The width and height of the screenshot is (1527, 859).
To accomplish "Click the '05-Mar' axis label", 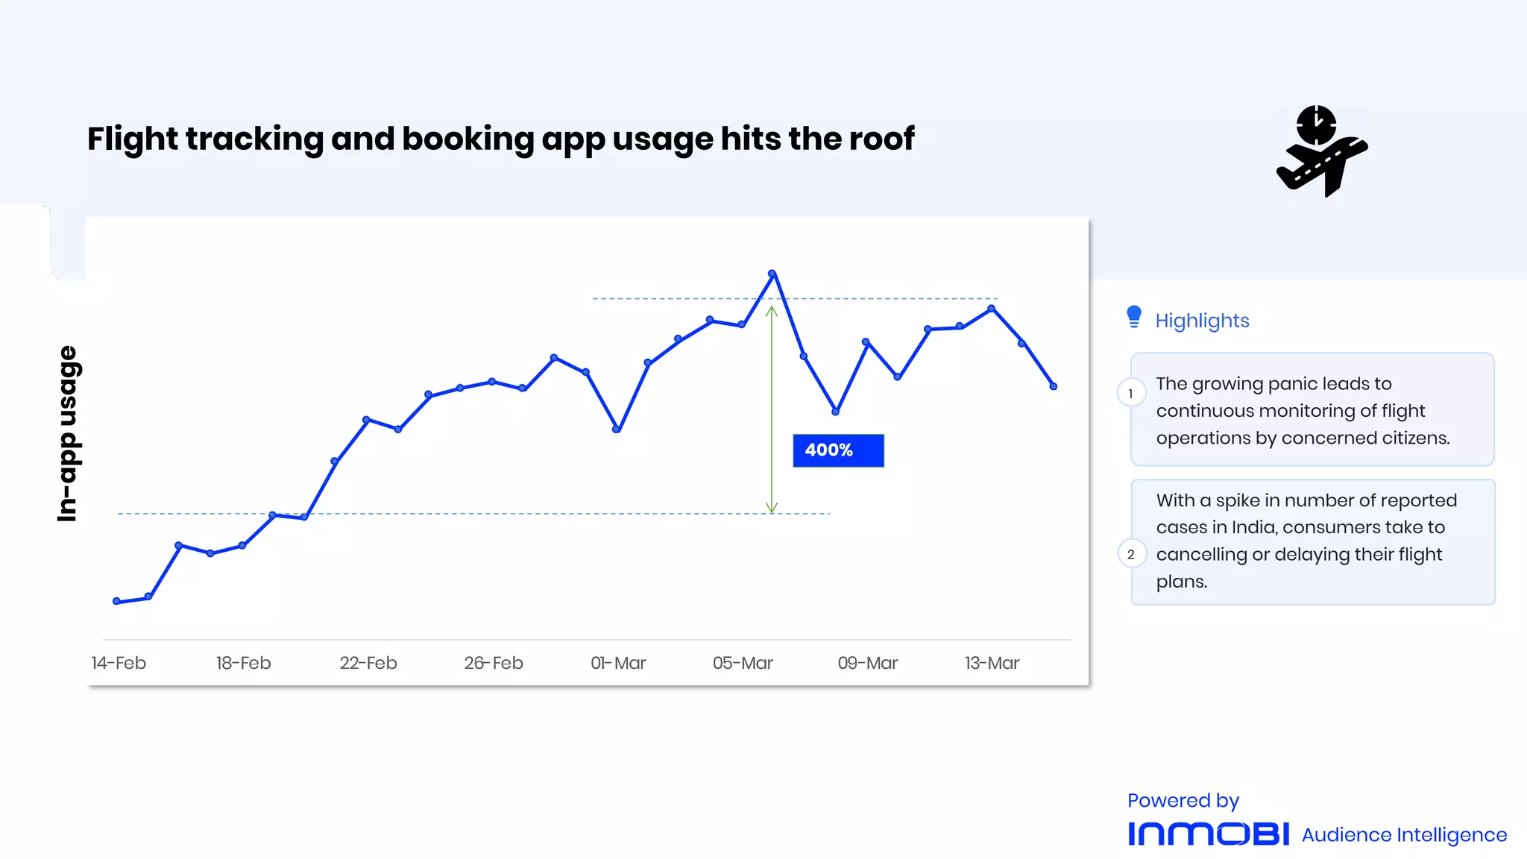I will coord(743,663).
